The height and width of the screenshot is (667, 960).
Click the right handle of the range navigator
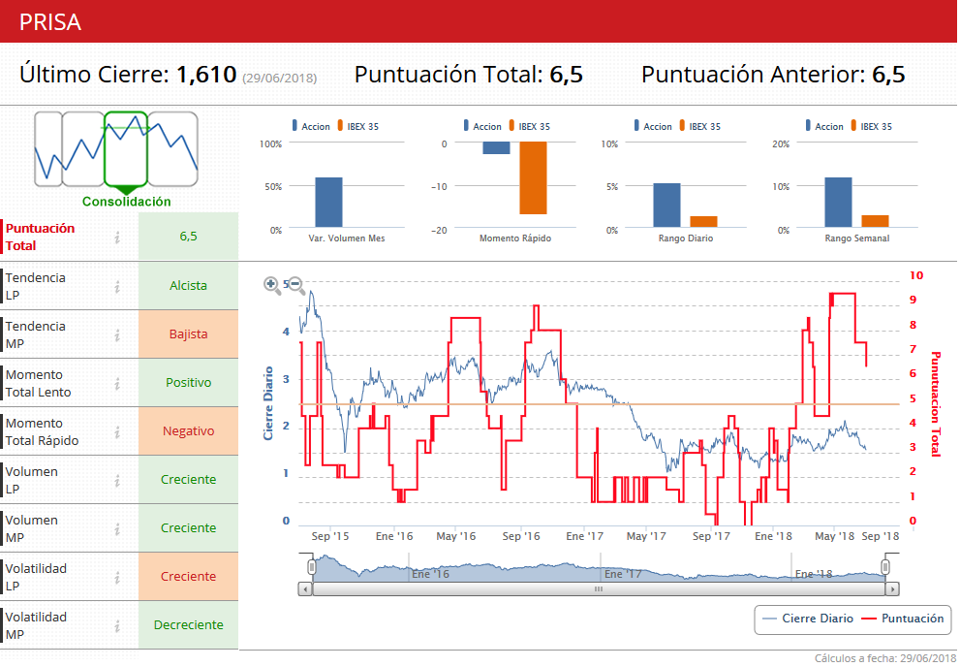click(885, 567)
